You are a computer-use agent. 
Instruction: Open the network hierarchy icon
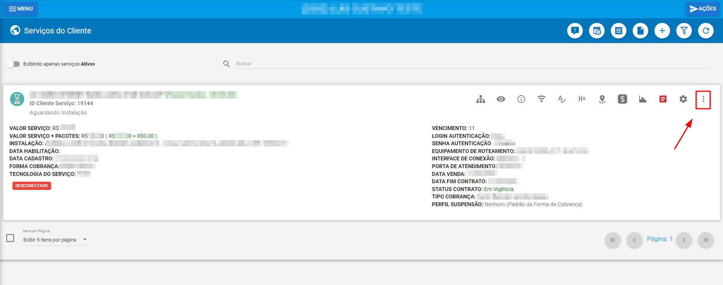click(481, 99)
